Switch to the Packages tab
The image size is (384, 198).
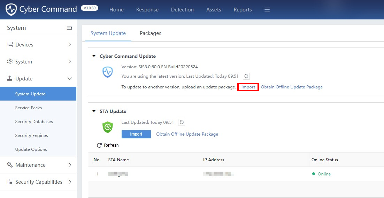click(151, 33)
